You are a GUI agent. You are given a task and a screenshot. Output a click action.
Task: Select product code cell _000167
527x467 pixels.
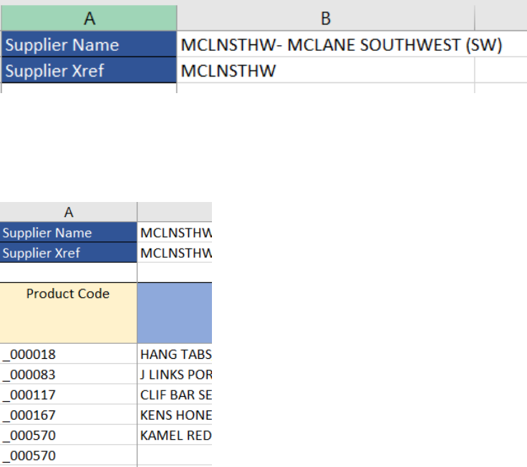pyautogui.click(x=68, y=415)
